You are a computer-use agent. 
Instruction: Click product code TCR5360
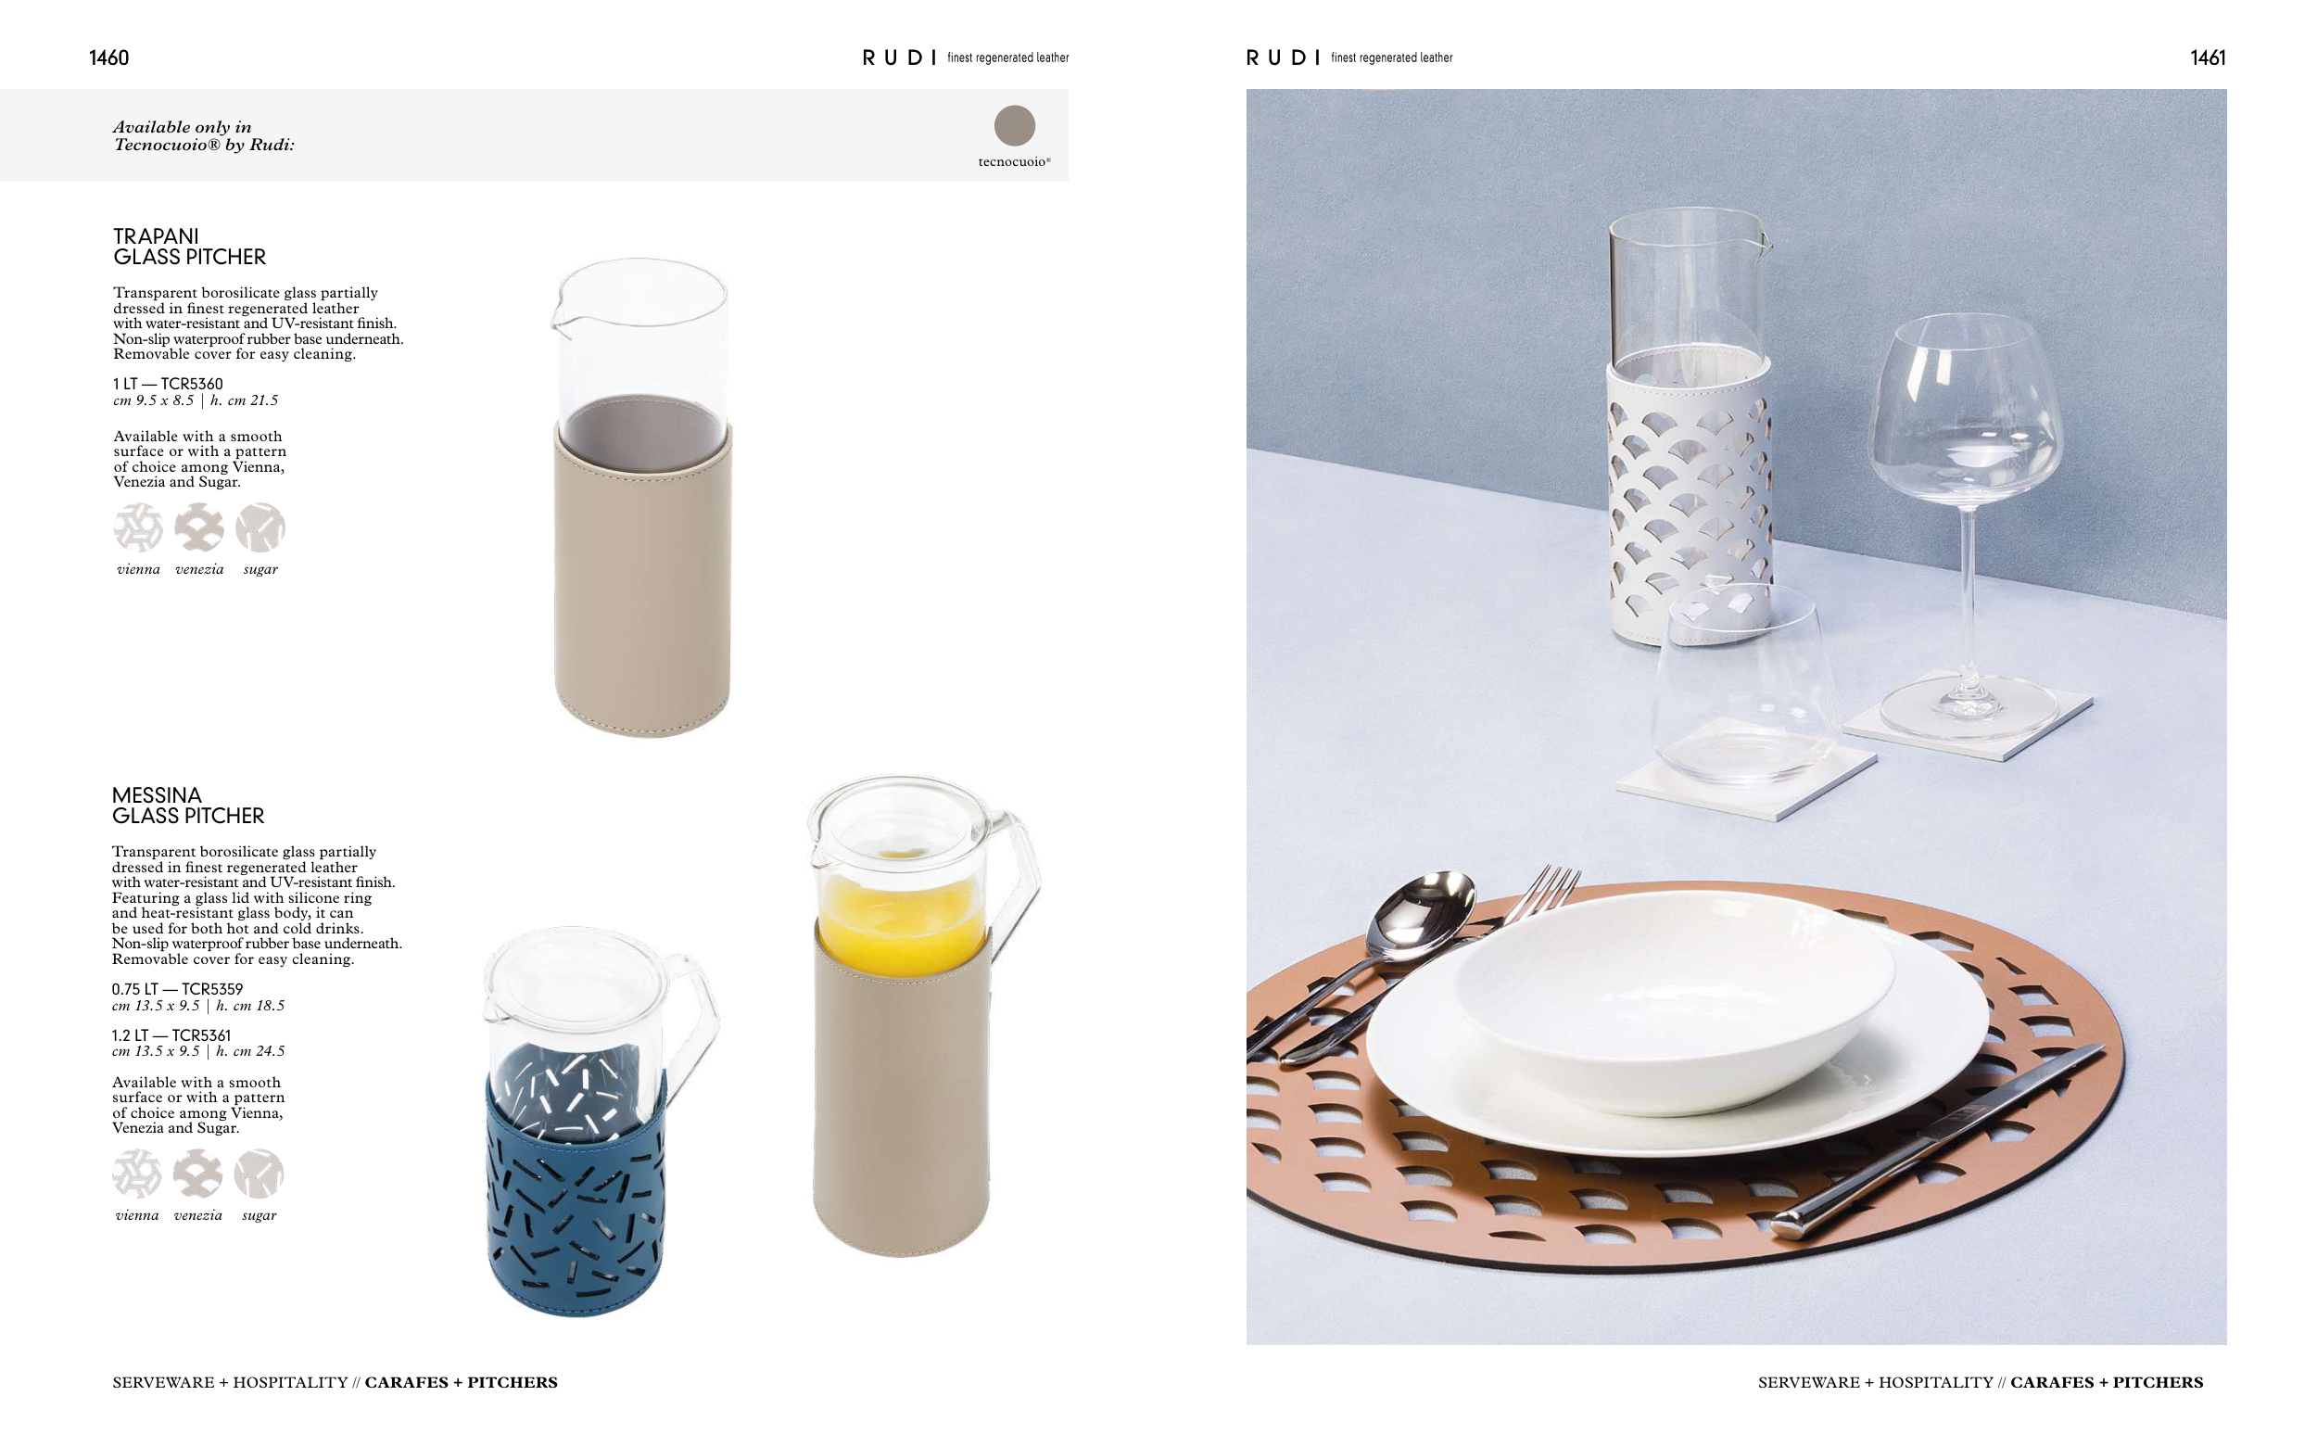[192, 384]
